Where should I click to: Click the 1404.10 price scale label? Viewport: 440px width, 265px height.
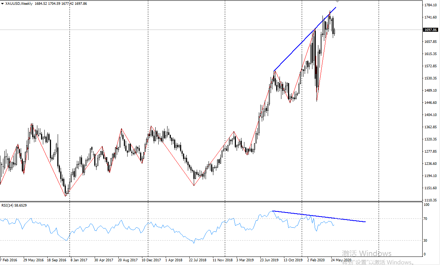pos(431,115)
